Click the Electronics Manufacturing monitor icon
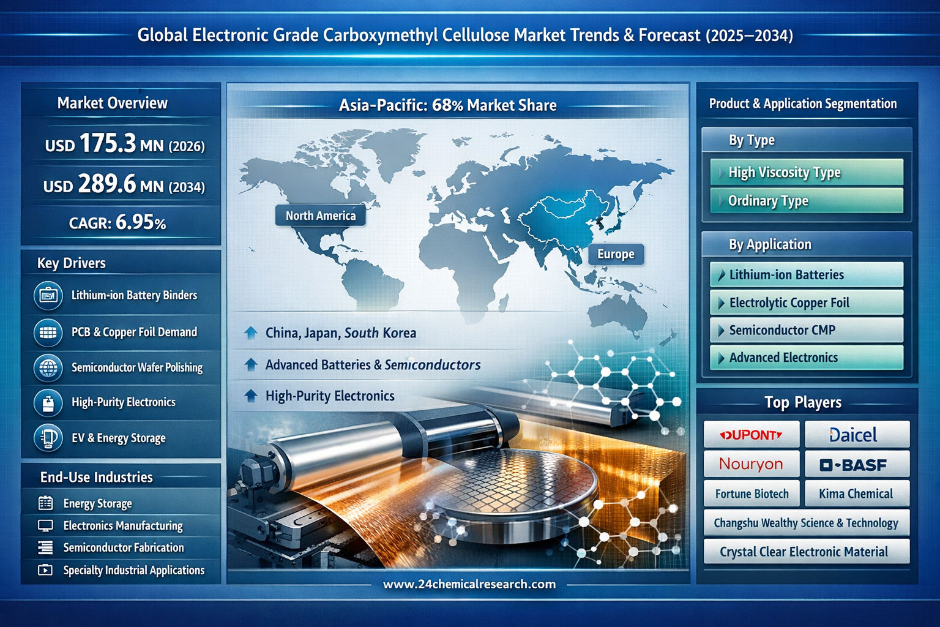The image size is (940, 627). 45,525
